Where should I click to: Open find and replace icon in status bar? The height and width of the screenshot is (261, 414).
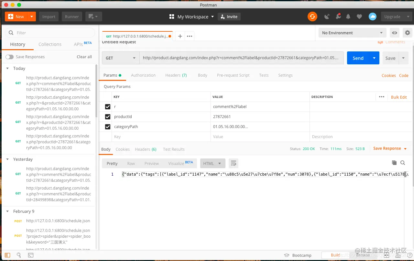[x=19, y=255]
